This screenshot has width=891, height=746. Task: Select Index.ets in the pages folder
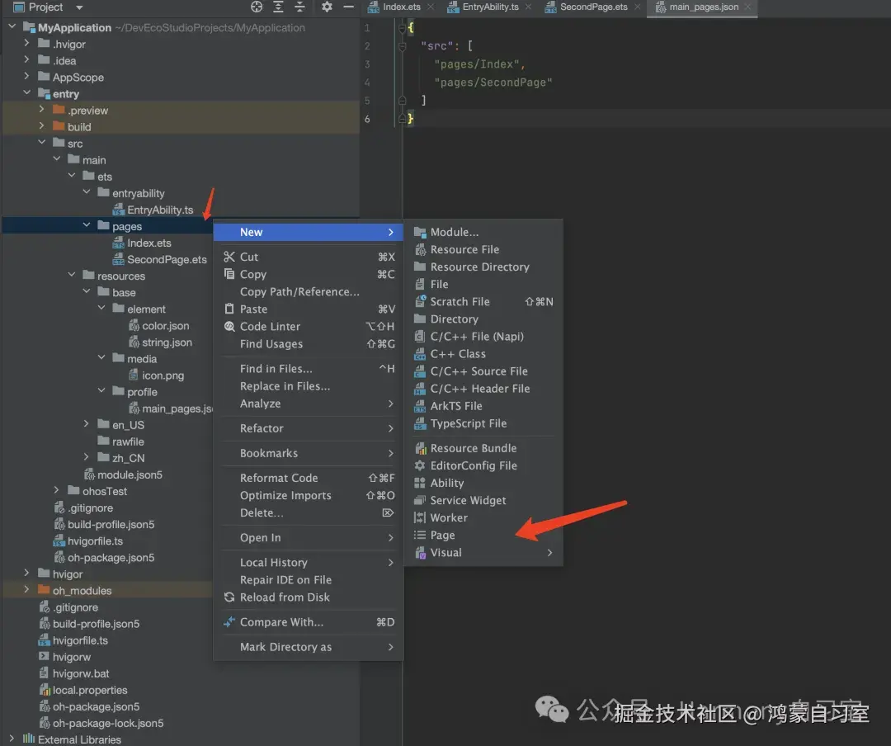click(142, 243)
